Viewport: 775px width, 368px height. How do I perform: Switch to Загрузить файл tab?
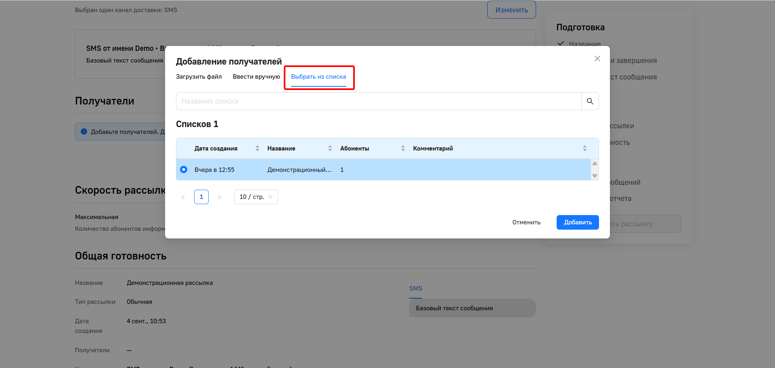(x=199, y=77)
